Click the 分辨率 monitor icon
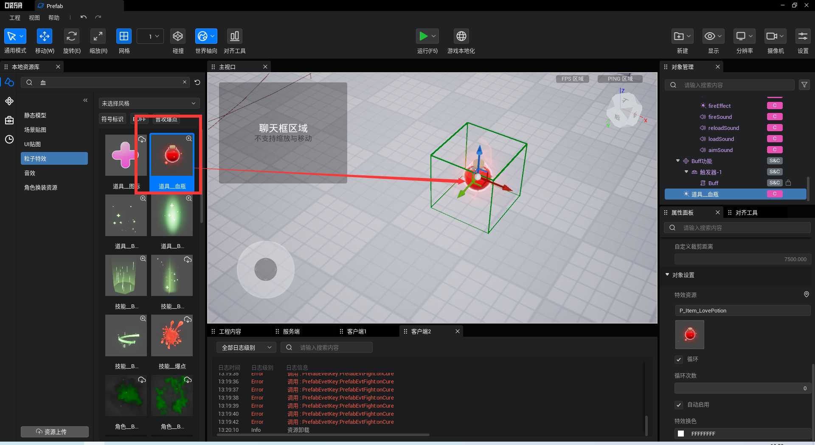Image resolution: width=815 pixels, height=445 pixels. click(x=741, y=37)
